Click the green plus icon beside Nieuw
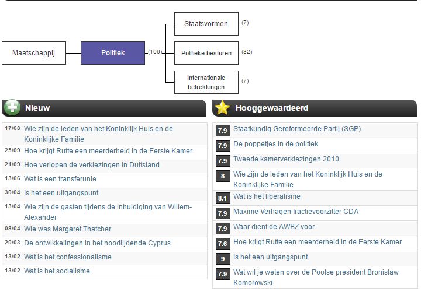Image resolution: width=421 pixels, height=295 pixels. click(12, 108)
